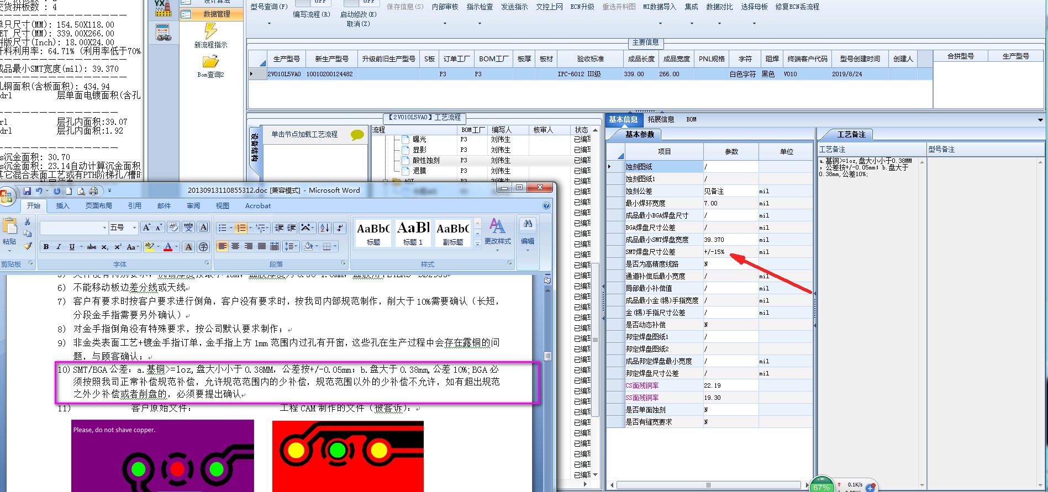Click yellow speech bubble beside 单击节点加载工艺流程
This screenshot has width=1048, height=492.
pyautogui.click(x=357, y=135)
